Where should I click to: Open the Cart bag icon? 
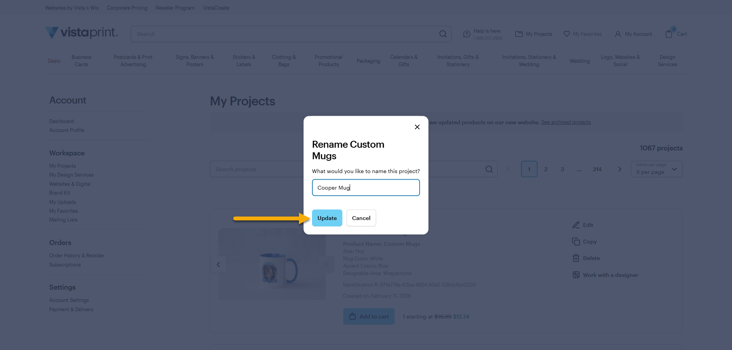[669, 34]
